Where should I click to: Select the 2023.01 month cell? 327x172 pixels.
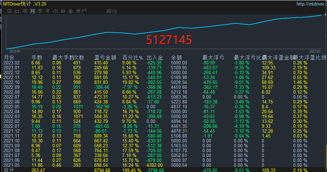pos(12,68)
